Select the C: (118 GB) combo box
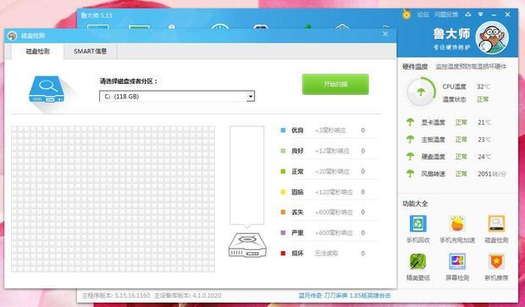 pyautogui.click(x=177, y=97)
